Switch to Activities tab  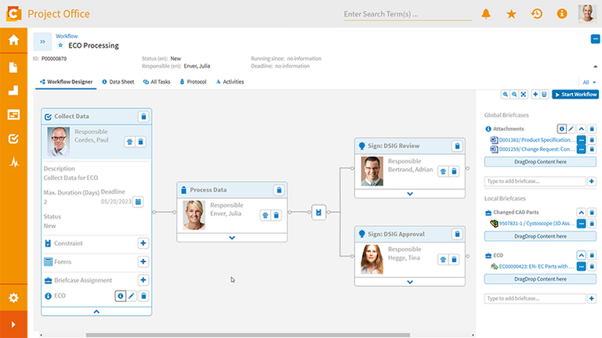(x=230, y=81)
